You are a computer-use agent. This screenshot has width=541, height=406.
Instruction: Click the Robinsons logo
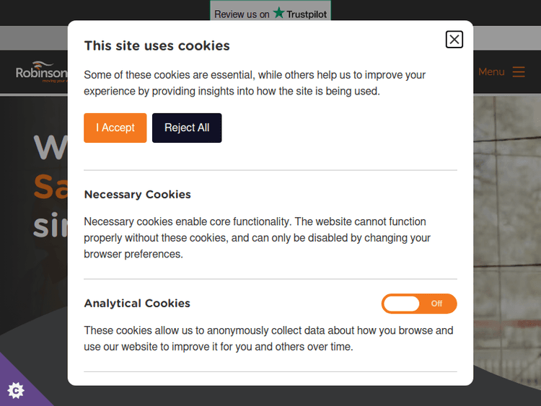41,74
